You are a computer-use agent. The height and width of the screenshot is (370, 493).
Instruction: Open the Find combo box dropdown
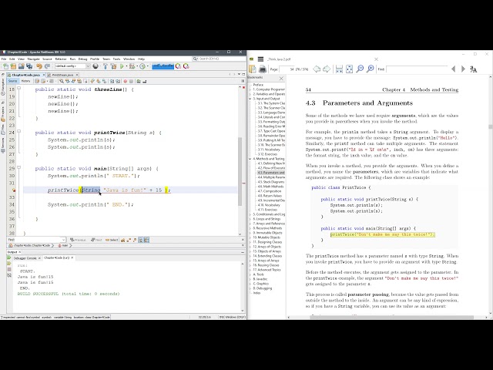pyautogui.click(x=63, y=240)
